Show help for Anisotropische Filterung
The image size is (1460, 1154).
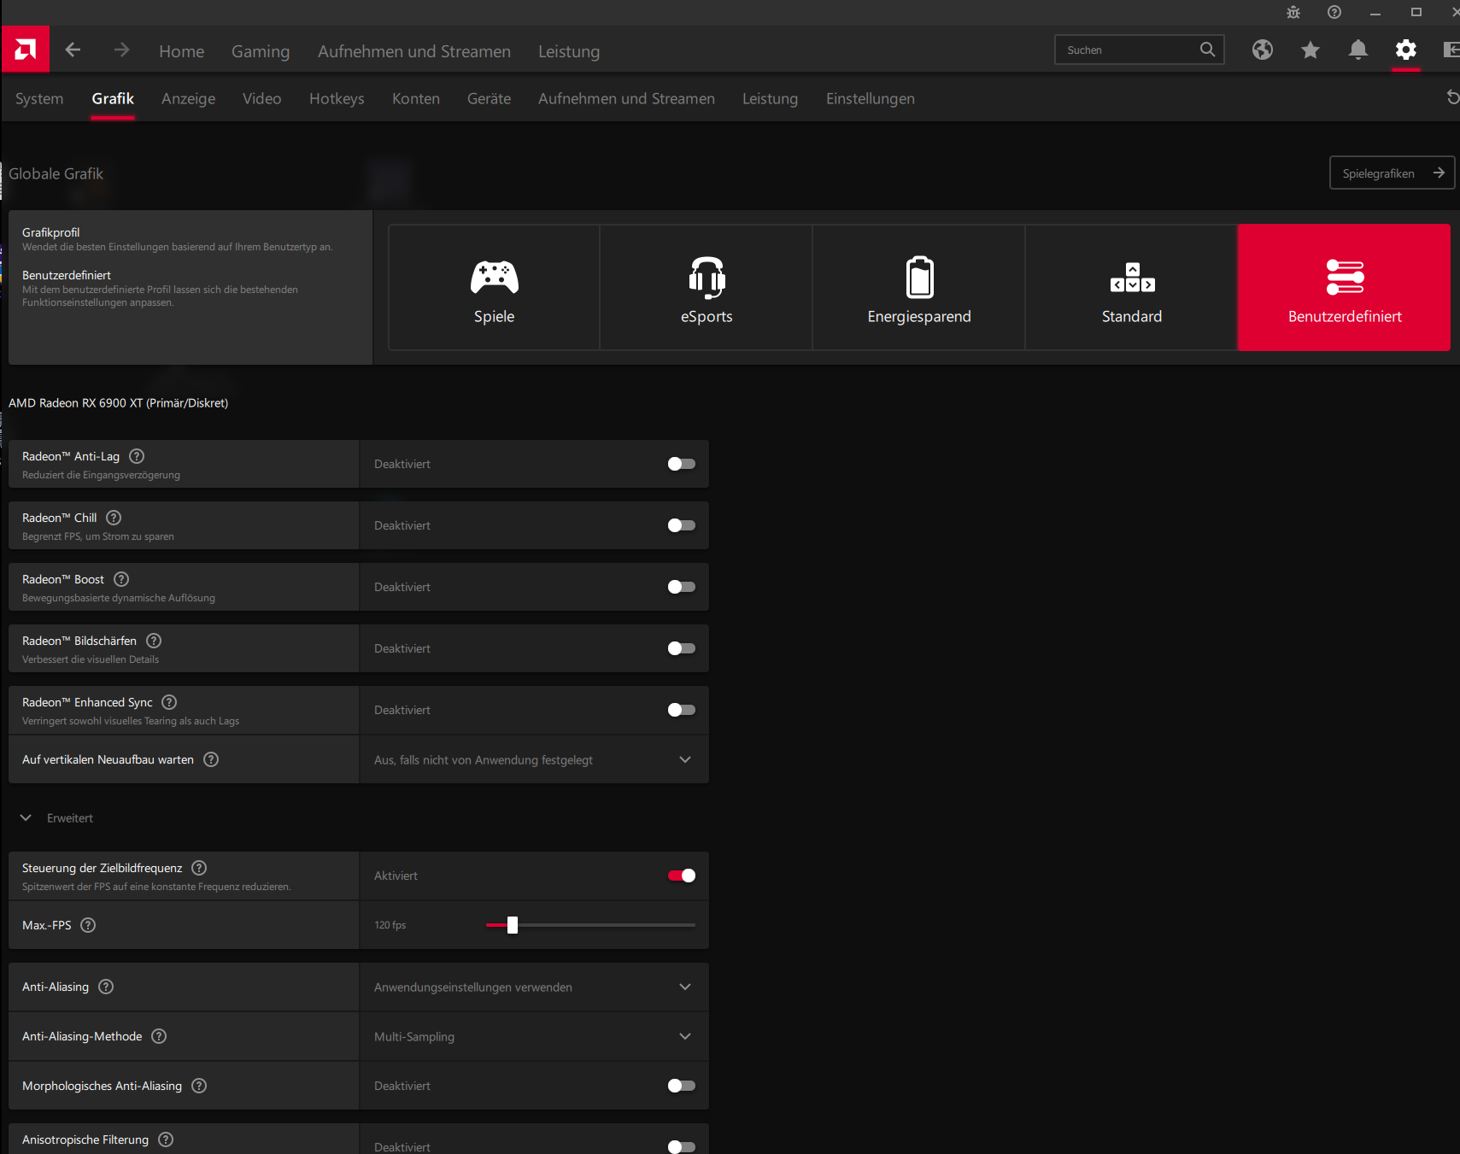(x=166, y=1139)
